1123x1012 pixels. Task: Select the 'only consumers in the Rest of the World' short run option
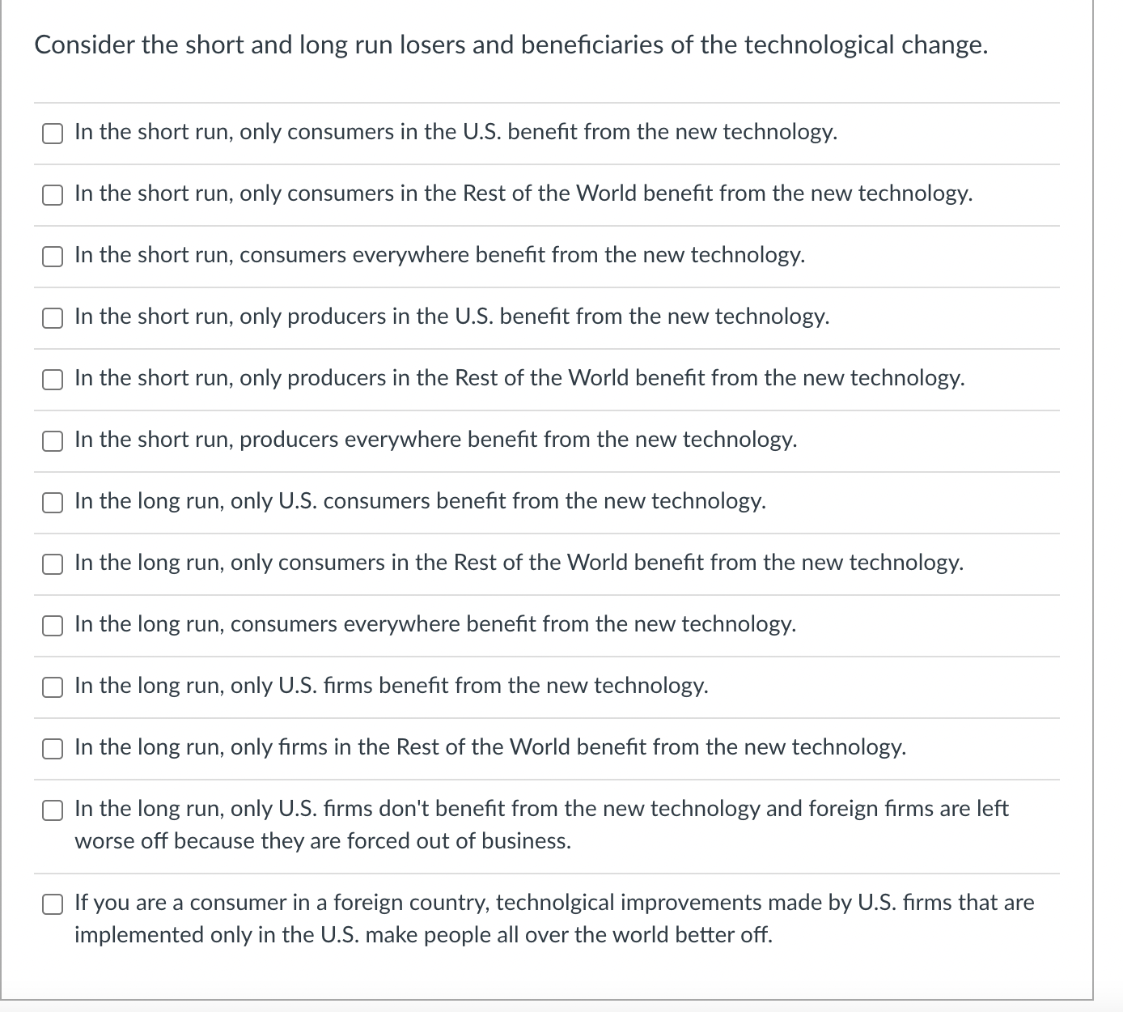click(52, 194)
